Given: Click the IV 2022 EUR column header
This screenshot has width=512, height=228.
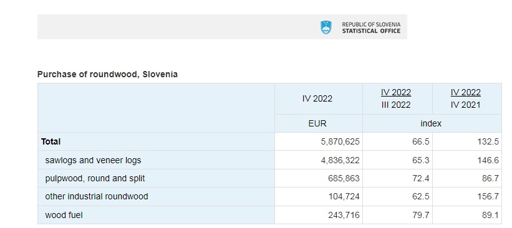Looking at the screenshot, I should (x=317, y=98).
